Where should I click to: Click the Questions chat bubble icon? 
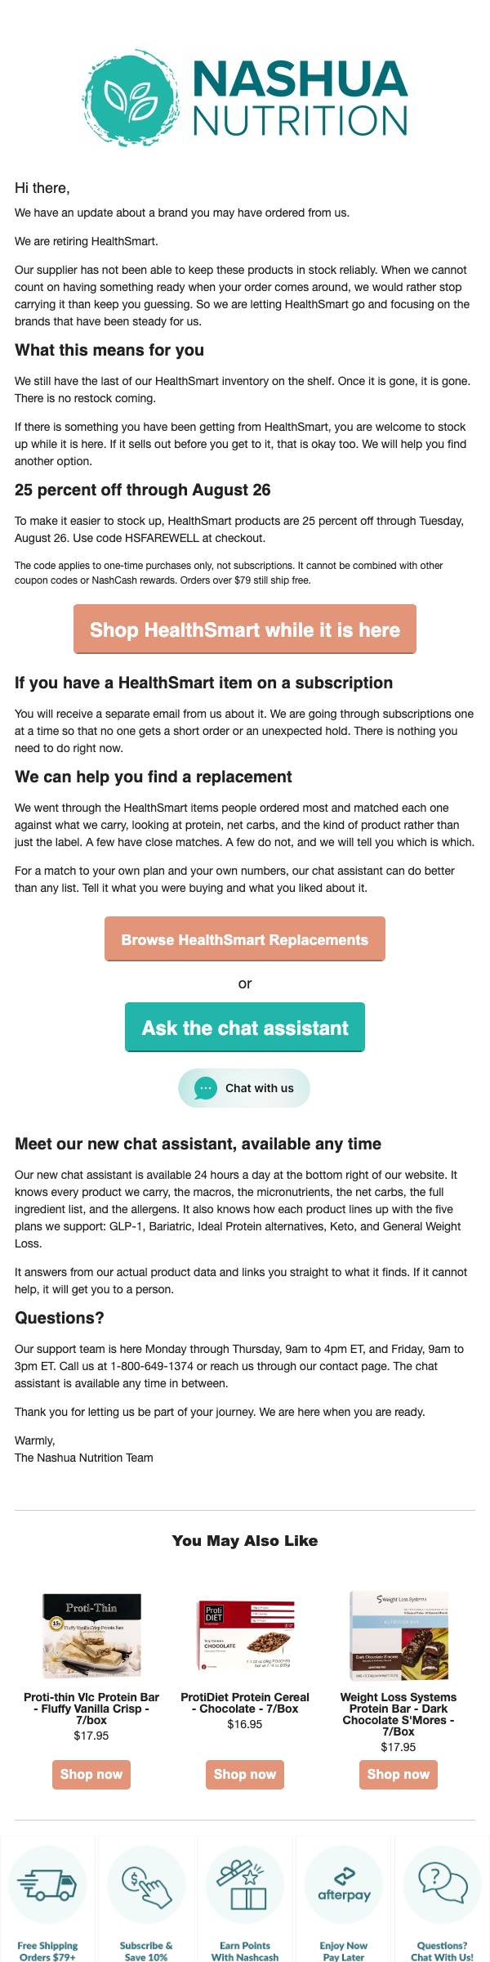coord(443,1885)
